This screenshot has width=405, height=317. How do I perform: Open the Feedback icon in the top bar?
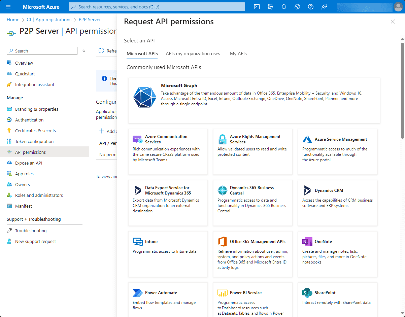(324, 7)
